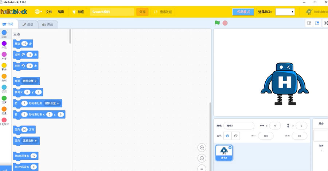Reset workspace zoom with equals icon
Viewport: 328px width, 171px height.
click(x=202, y=168)
